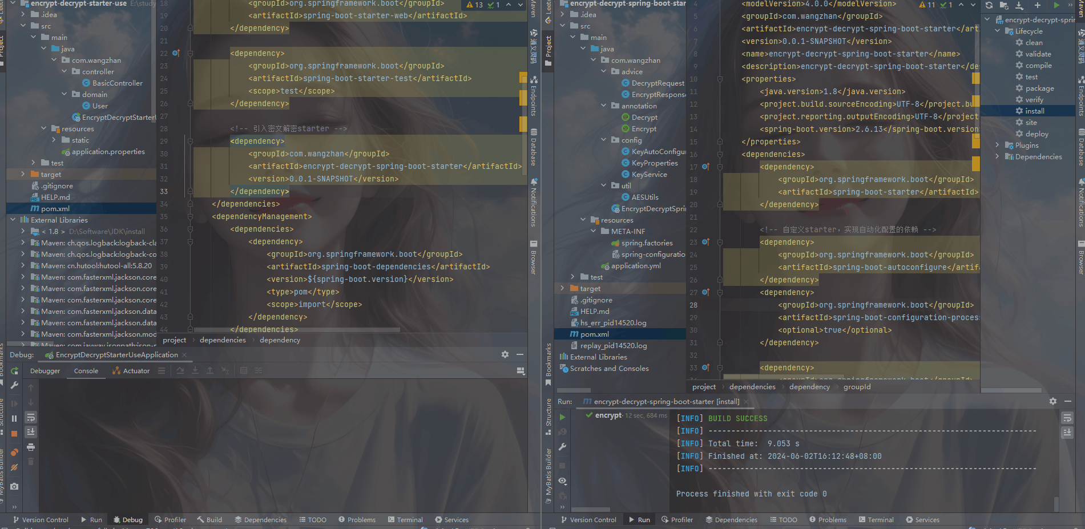Toggle the Notifications tool window in starter-use window
This screenshot has width=1085, height=529.
click(x=534, y=202)
